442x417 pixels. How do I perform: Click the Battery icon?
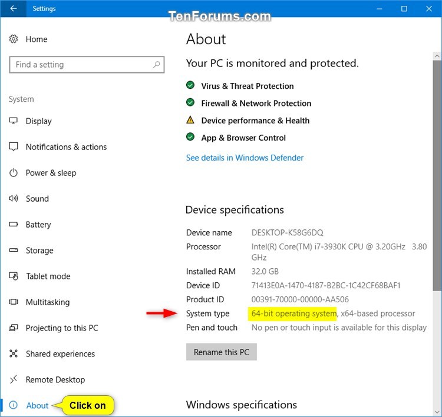click(x=13, y=224)
